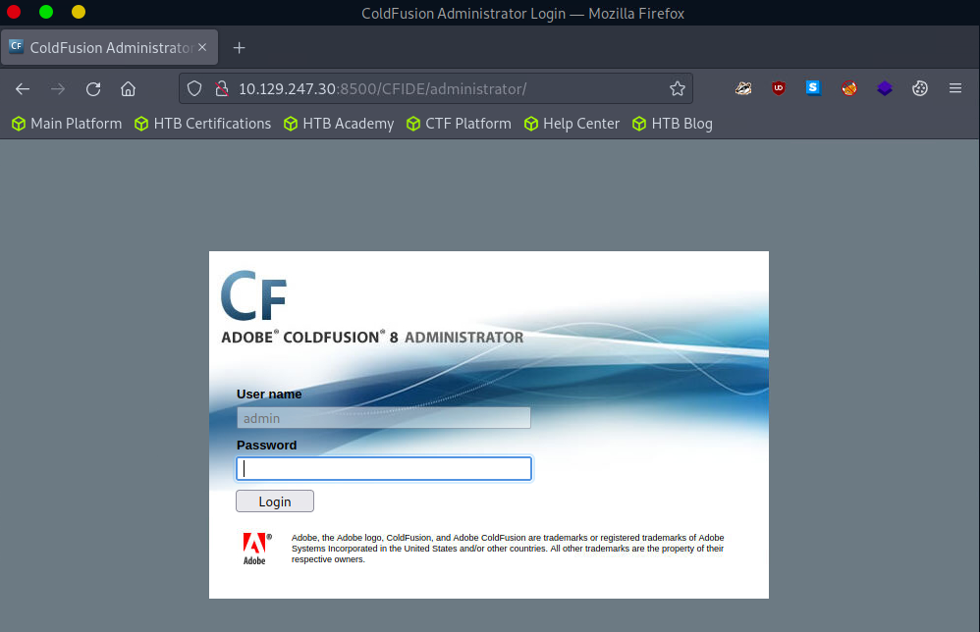The width and height of the screenshot is (980, 632).
Task: Click the connection not secure lock icon
Action: coord(220,88)
